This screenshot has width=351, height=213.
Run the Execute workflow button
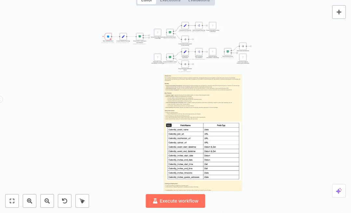coord(175,201)
